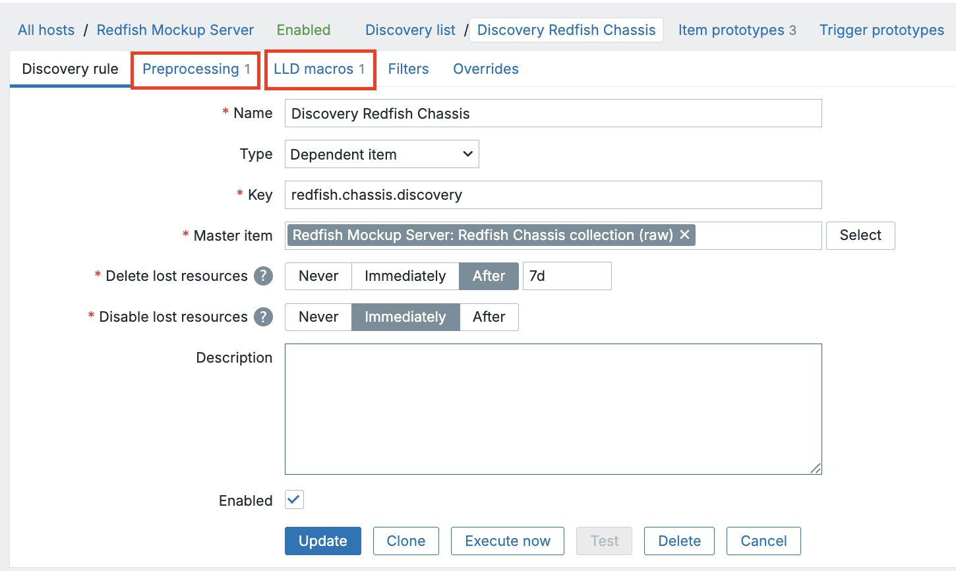Click Execute now
The height and width of the screenshot is (571, 956).
pos(507,541)
